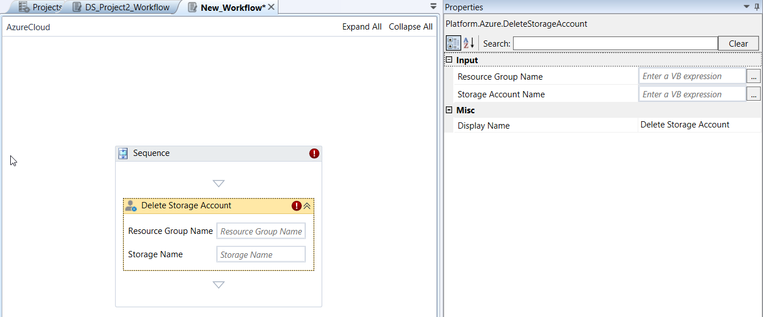Image resolution: width=763 pixels, height=317 pixels.
Task: Open the Projects tab
Action: pos(40,7)
